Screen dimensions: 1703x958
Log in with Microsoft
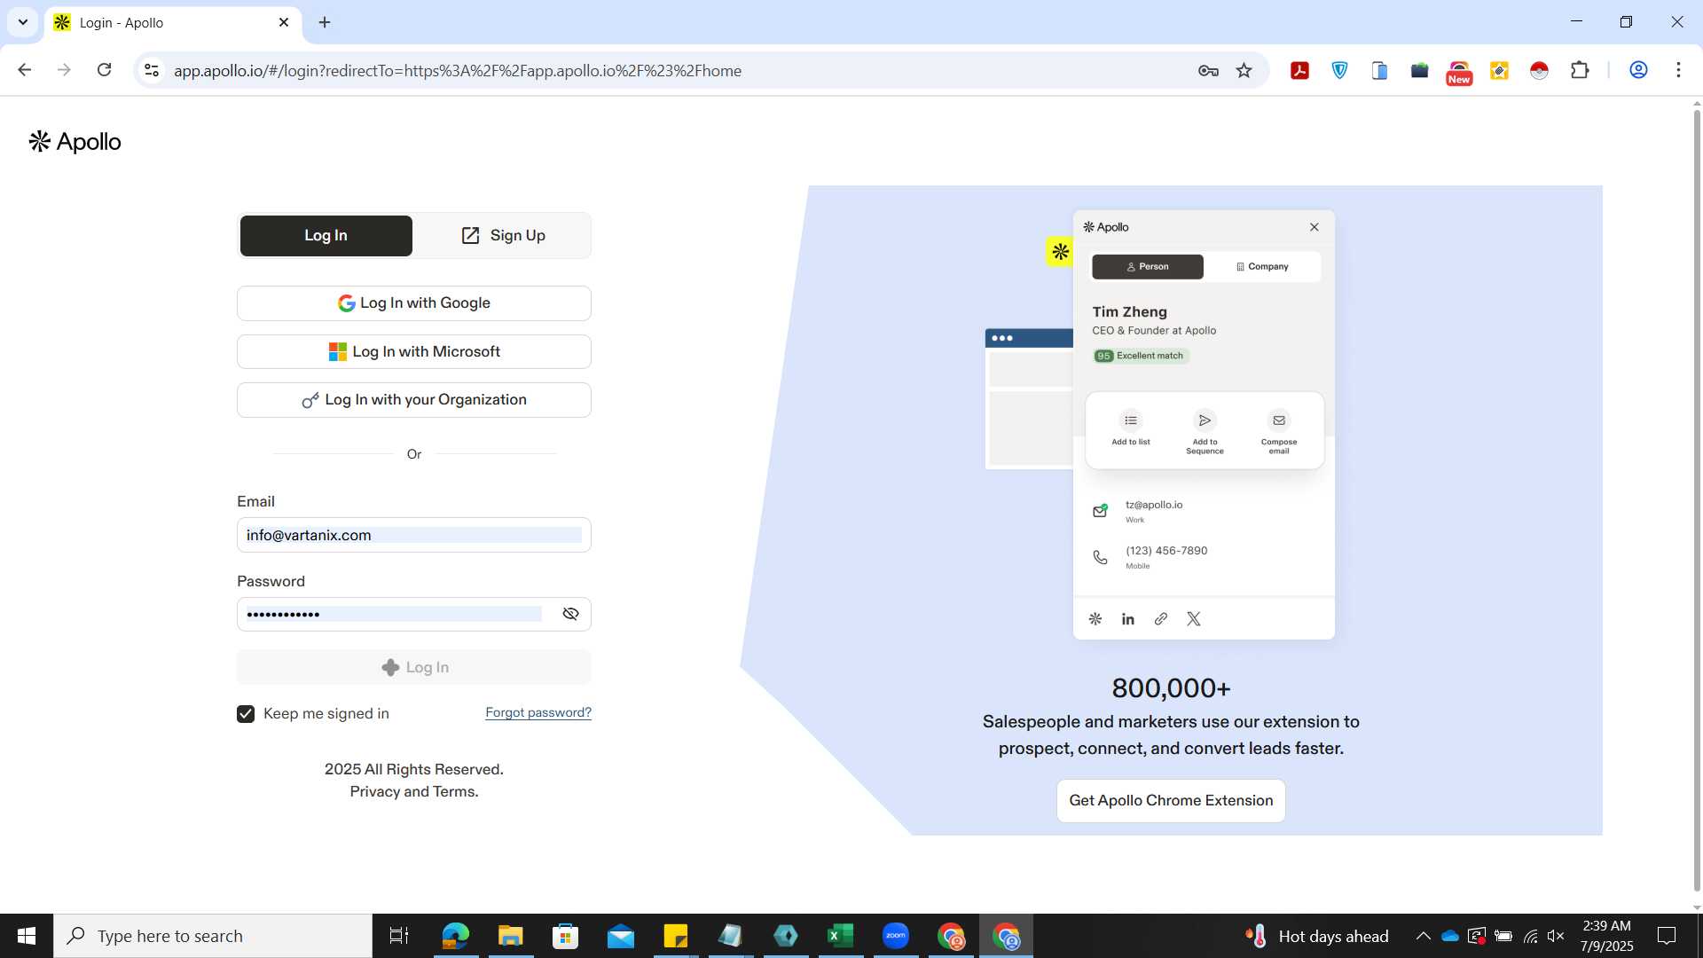(x=413, y=352)
